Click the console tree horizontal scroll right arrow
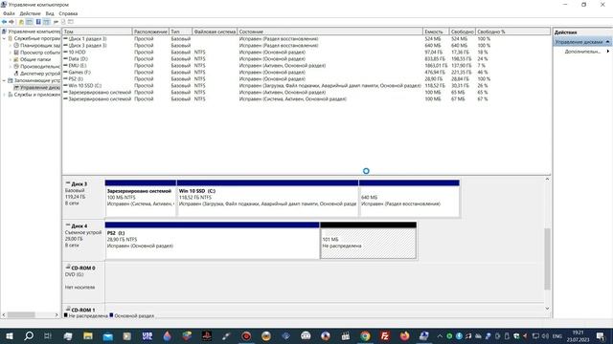The image size is (613, 344). (57, 314)
